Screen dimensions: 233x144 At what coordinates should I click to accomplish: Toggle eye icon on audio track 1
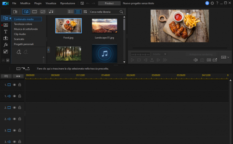[x=14, y=96]
